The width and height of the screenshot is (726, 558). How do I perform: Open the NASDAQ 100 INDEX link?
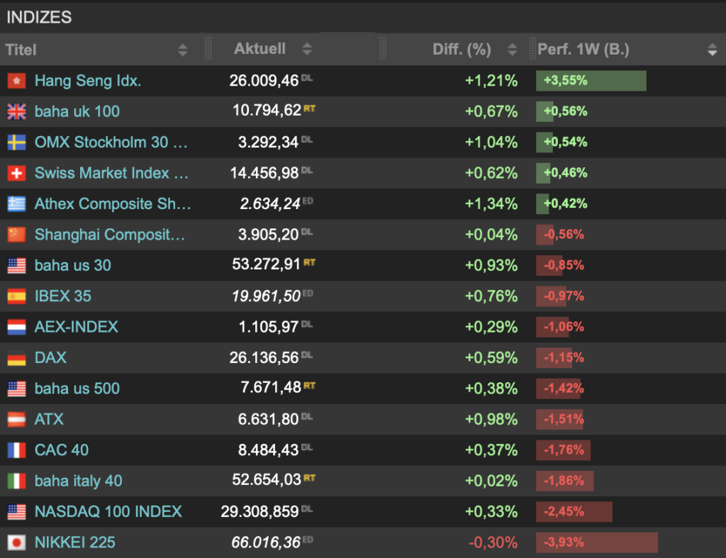(x=108, y=512)
